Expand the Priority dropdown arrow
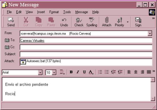 [x=128, y=22]
